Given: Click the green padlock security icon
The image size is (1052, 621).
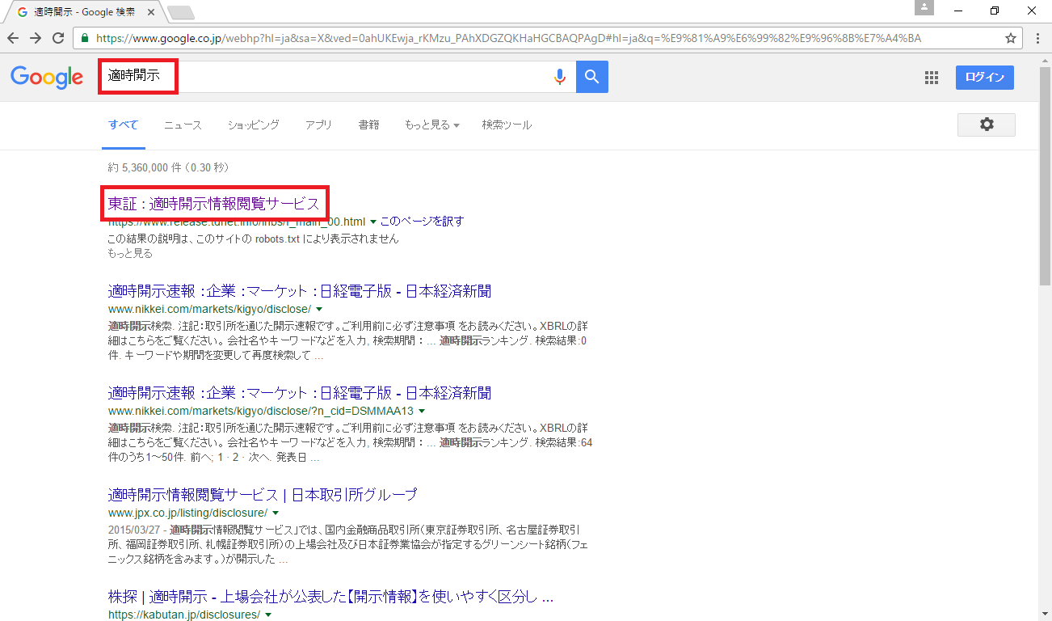Looking at the screenshot, I should tap(85, 38).
